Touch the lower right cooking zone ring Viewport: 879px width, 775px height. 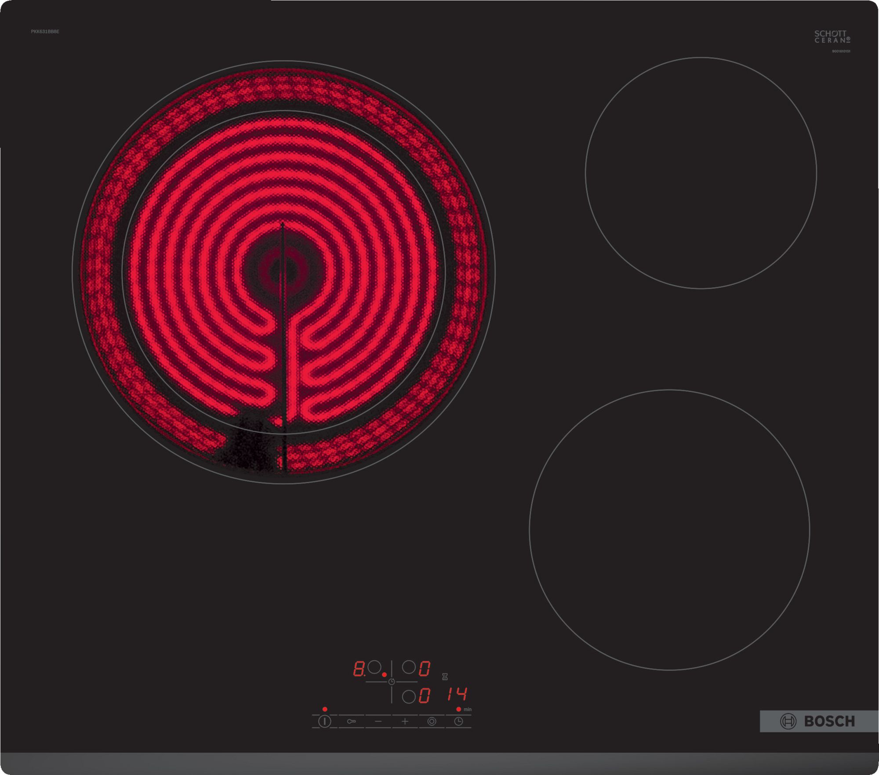(x=669, y=530)
